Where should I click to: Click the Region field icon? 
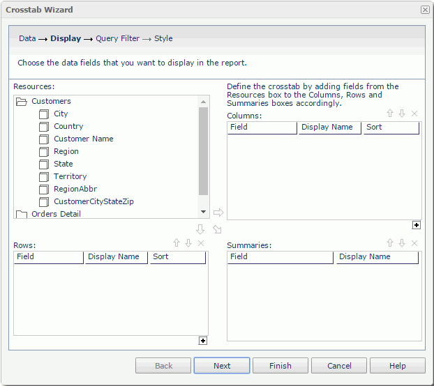(44, 152)
